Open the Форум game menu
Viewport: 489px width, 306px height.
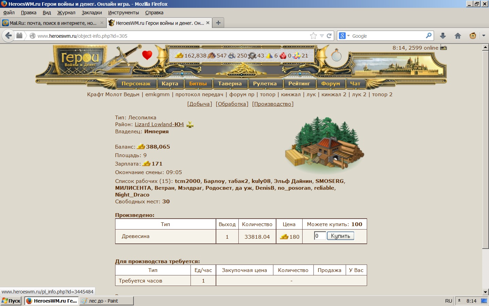(x=330, y=84)
